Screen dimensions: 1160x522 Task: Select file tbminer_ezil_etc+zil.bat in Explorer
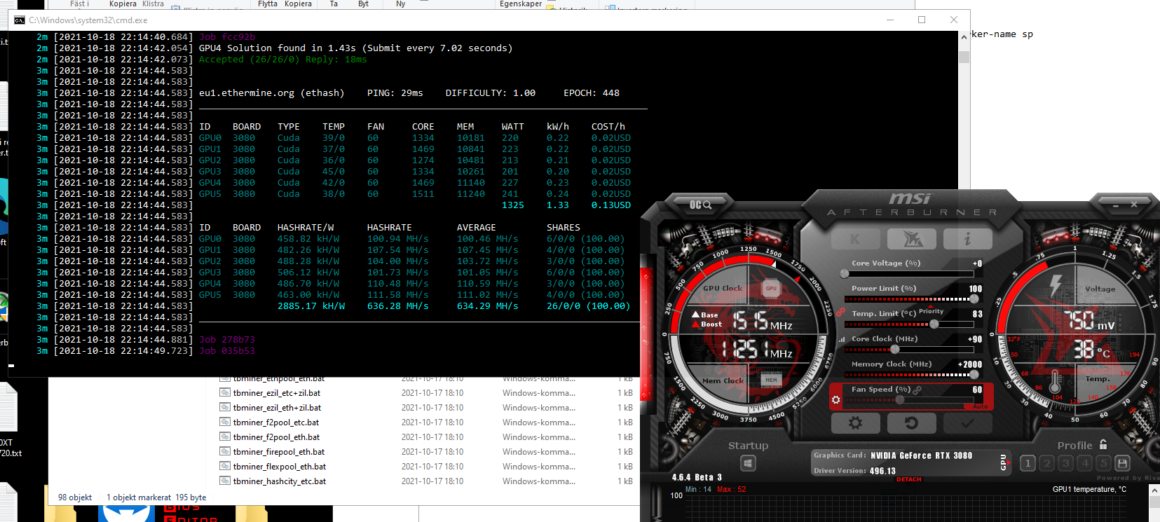click(x=277, y=393)
